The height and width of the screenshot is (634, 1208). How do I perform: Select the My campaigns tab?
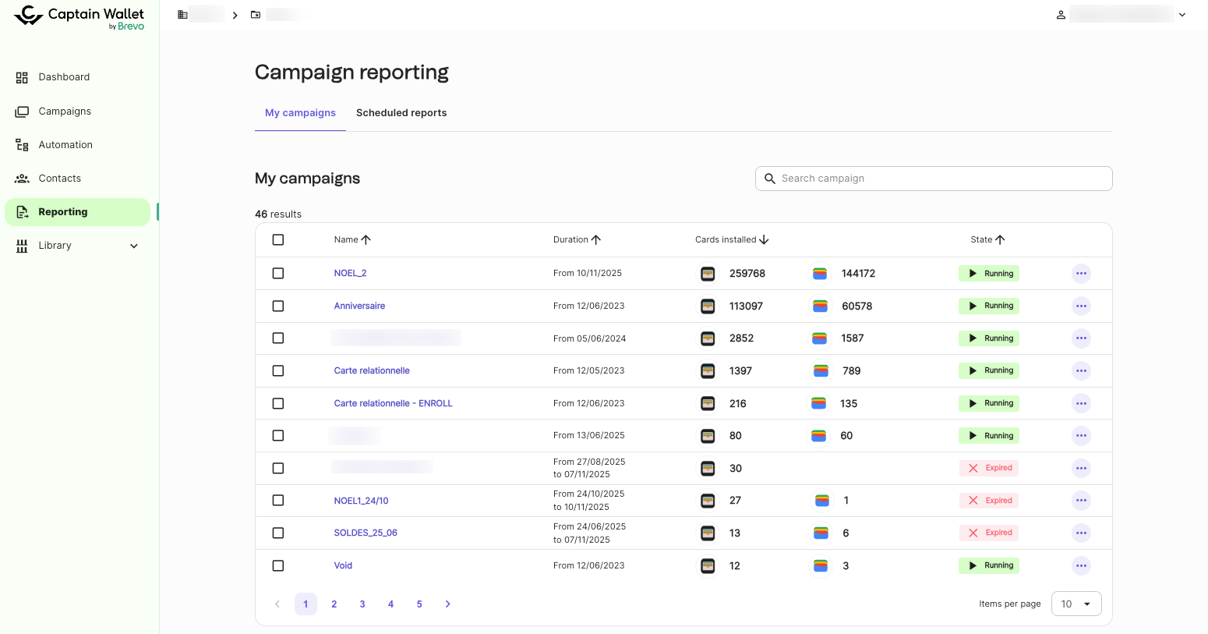[x=300, y=113]
